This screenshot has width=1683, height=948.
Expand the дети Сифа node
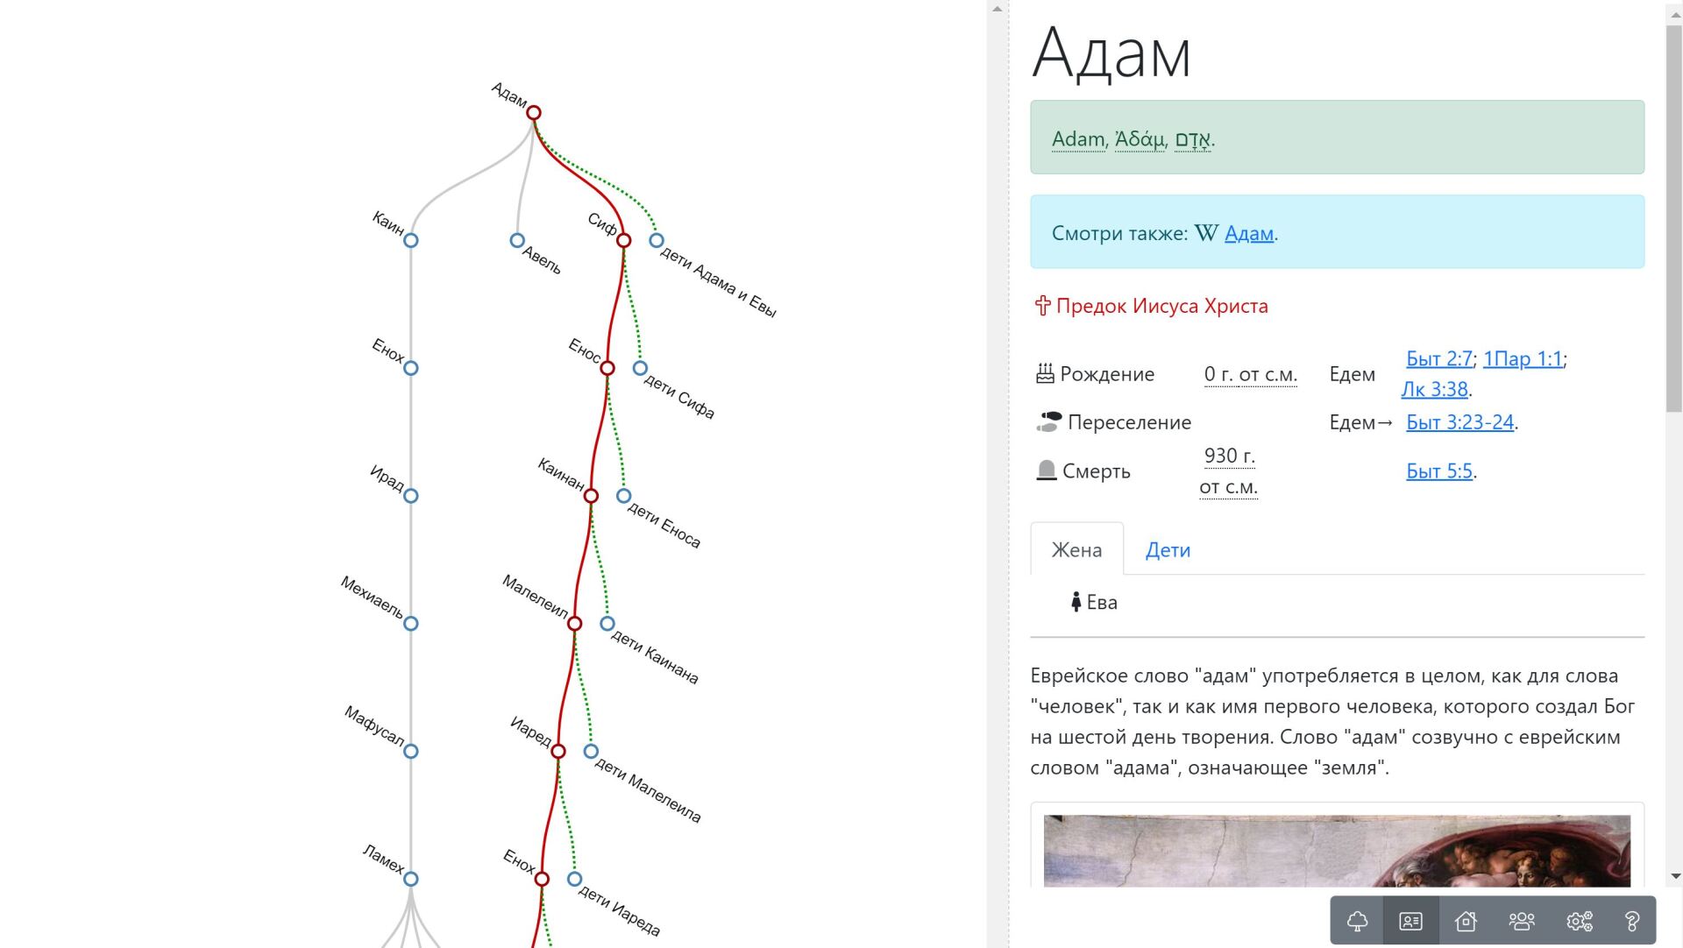(640, 368)
